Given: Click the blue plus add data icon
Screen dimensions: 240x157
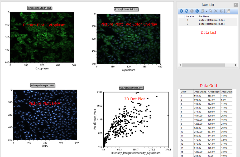Looking at the screenshot, I should (181, 11).
